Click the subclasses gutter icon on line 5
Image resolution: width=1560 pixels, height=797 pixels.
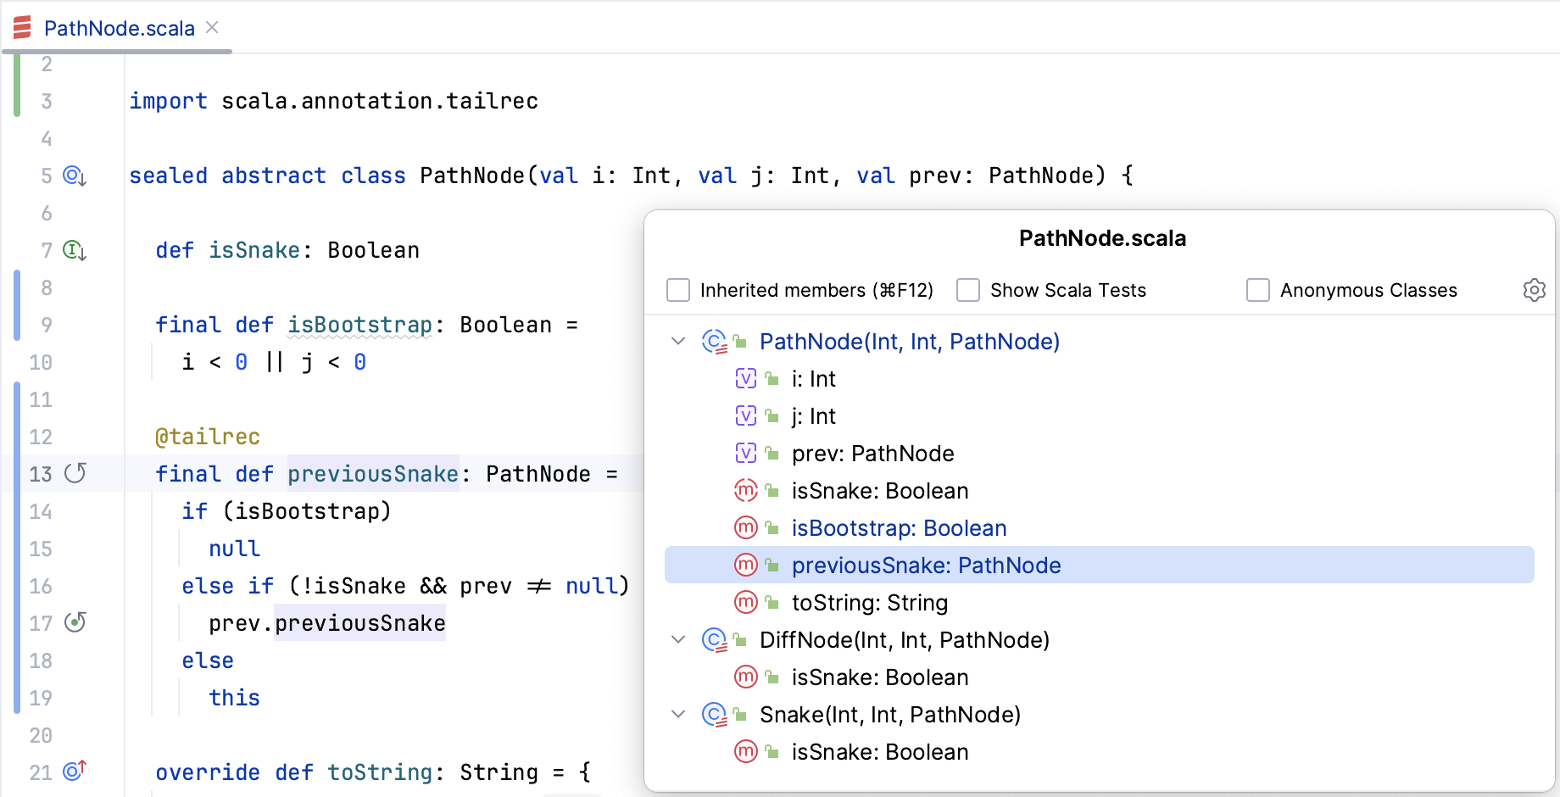coord(75,176)
